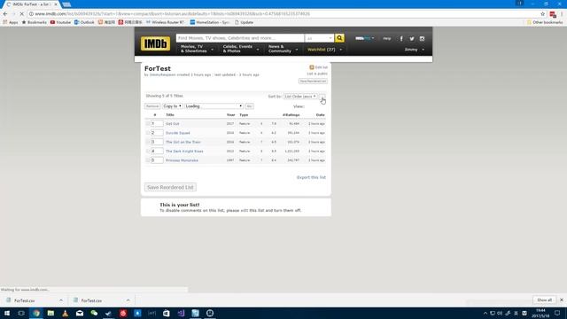The width and height of the screenshot is (567, 319).
Task: Click the Chrome address bar URL
Action: pos(172,14)
